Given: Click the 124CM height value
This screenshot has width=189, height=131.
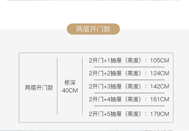Looking at the screenshot, I should pyautogui.click(x=159, y=73).
